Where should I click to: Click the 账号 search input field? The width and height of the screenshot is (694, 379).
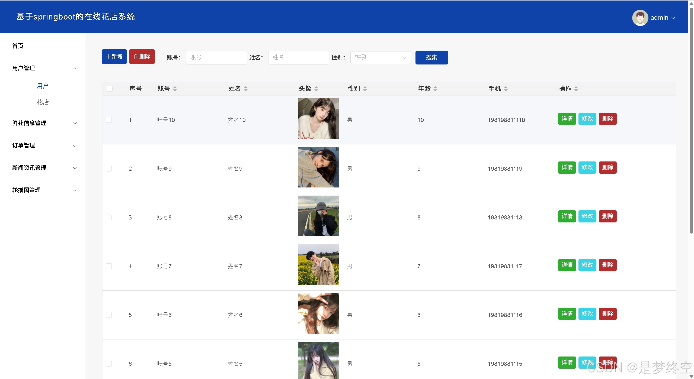click(216, 57)
